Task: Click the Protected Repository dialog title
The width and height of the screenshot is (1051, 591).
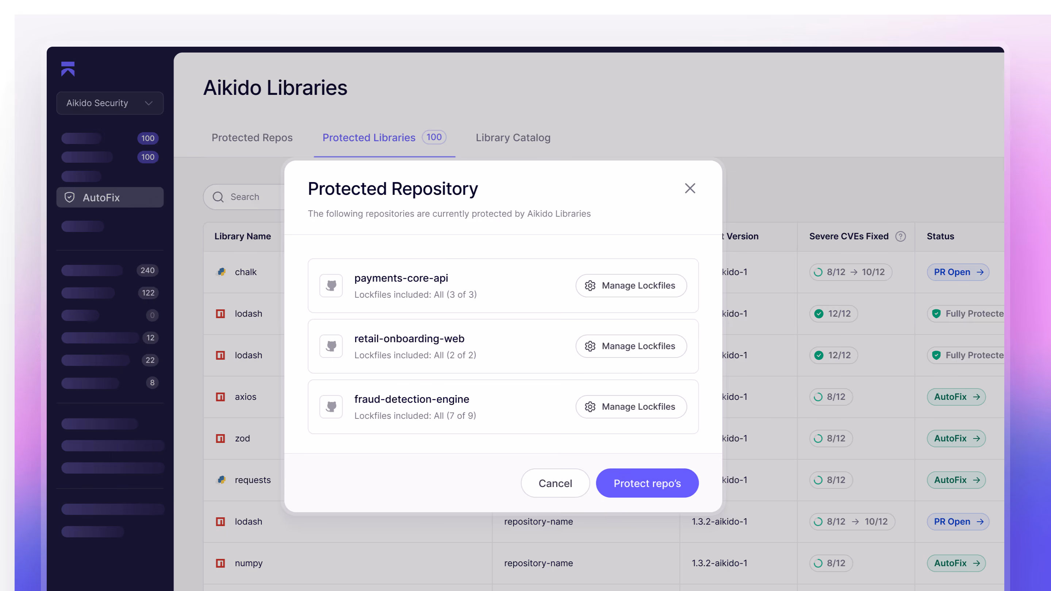Action: click(x=393, y=189)
